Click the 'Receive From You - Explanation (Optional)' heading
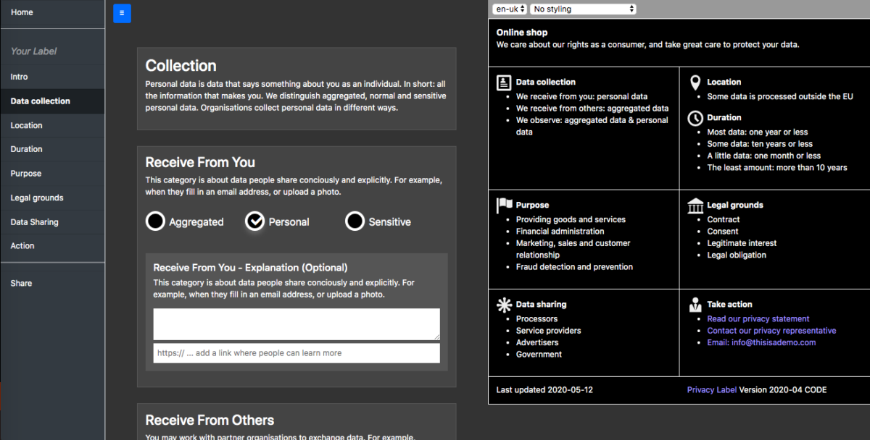 250,268
